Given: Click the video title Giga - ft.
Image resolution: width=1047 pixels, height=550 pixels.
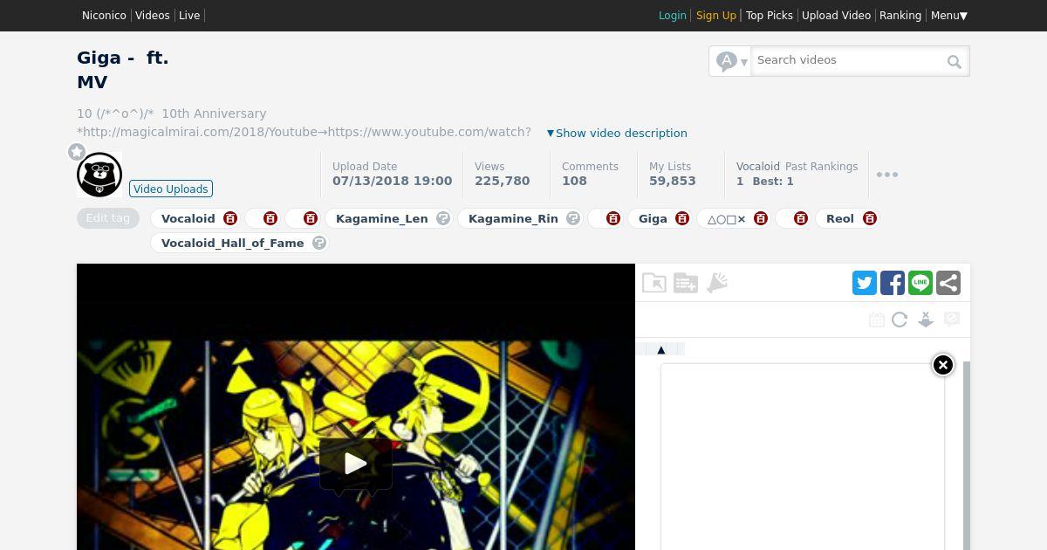Looking at the screenshot, I should pyautogui.click(x=123, y=58).
